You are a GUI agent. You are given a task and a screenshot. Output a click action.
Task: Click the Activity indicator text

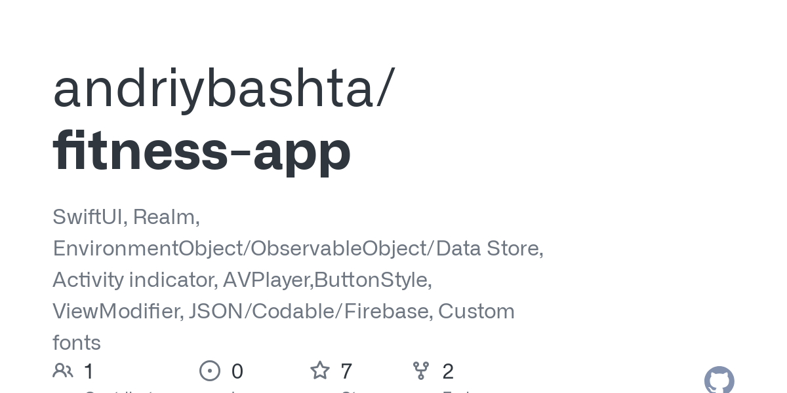(x=134, y=280)
